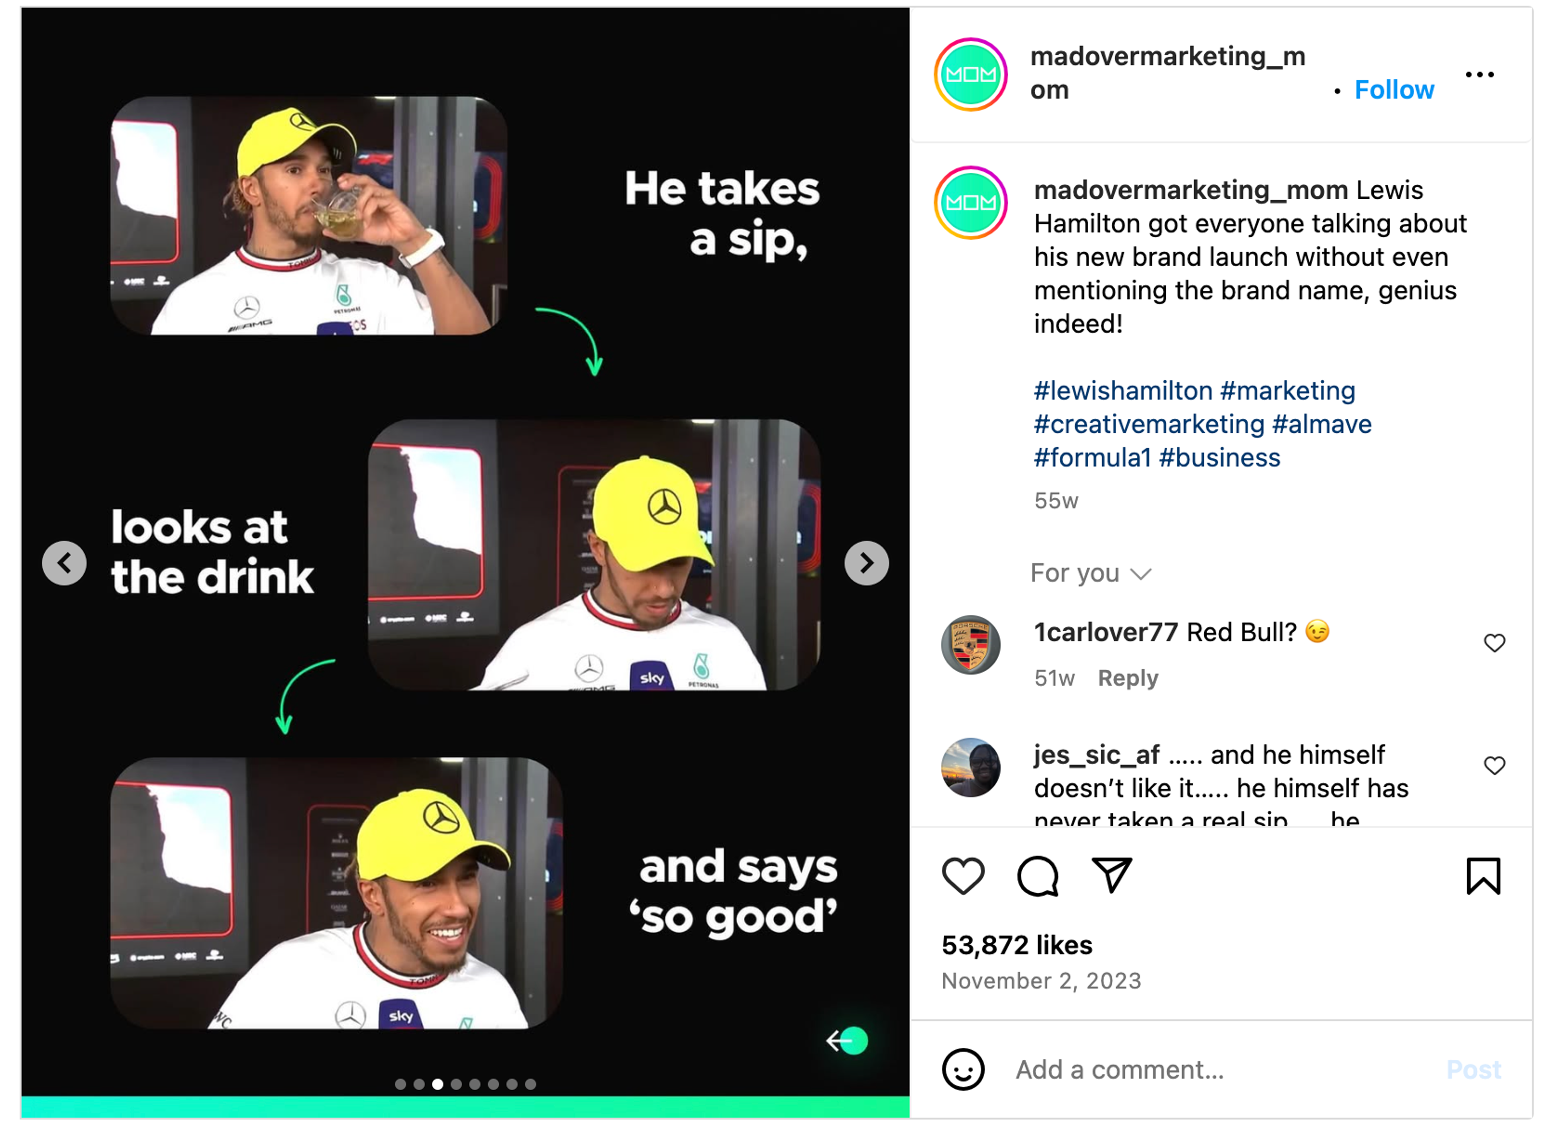This screenshot has height=1124, width=1542.
Task: Follow madovermarketing_mom
Action: 1394,89
